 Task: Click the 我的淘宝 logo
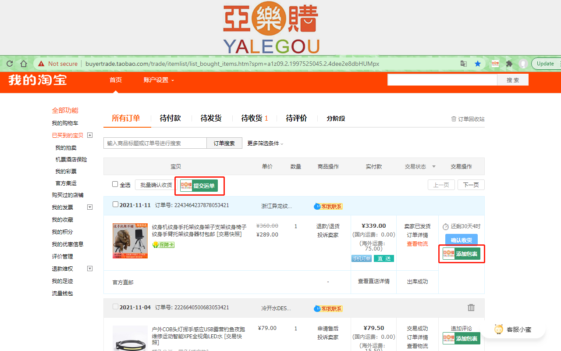pyautogui.click(x=37, y=80)
